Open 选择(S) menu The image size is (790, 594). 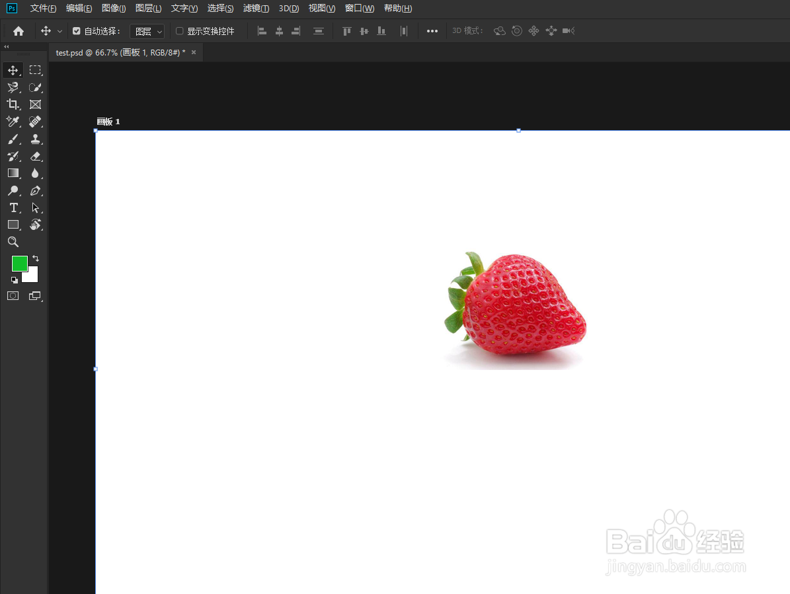click(221, 8)
